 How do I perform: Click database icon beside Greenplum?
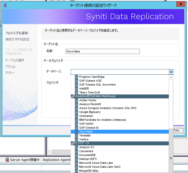pos(76,116)
